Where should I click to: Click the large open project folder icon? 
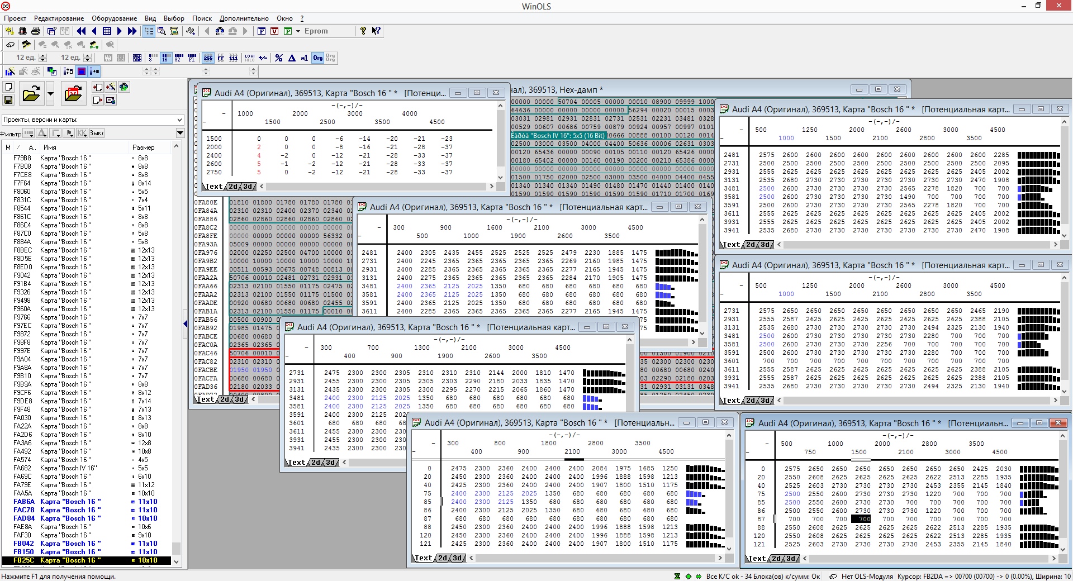click(x=31, y=94)
